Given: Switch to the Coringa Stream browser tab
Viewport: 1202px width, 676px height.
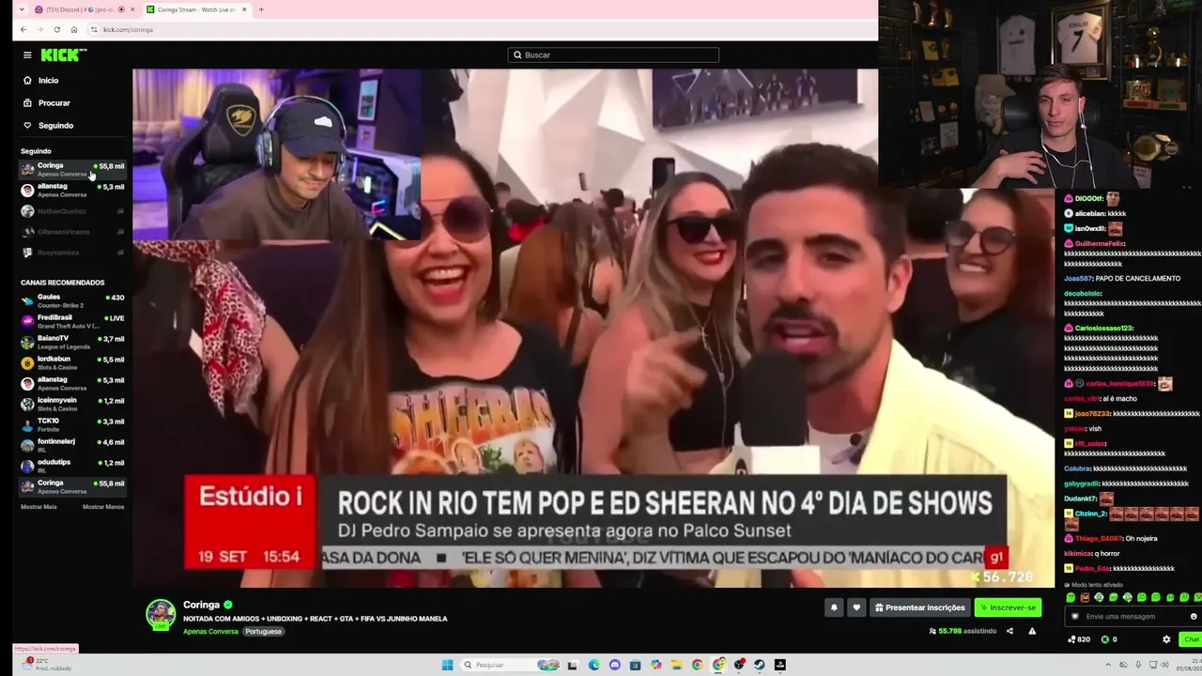Looking at the screenshot, I should click(x=197, y=9).
